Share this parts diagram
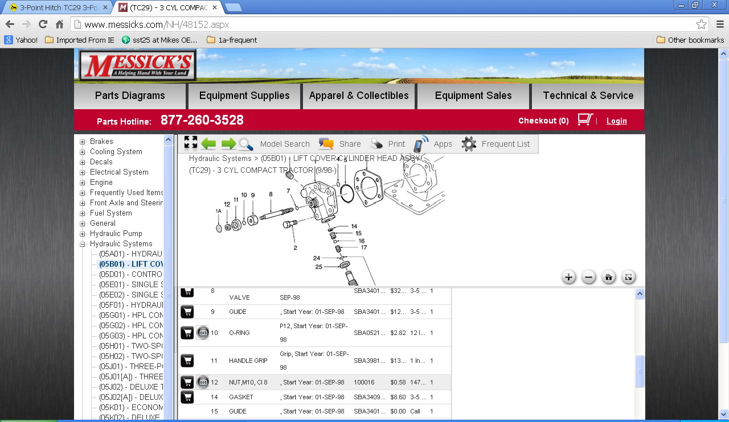729x422 pixels. 340,144
